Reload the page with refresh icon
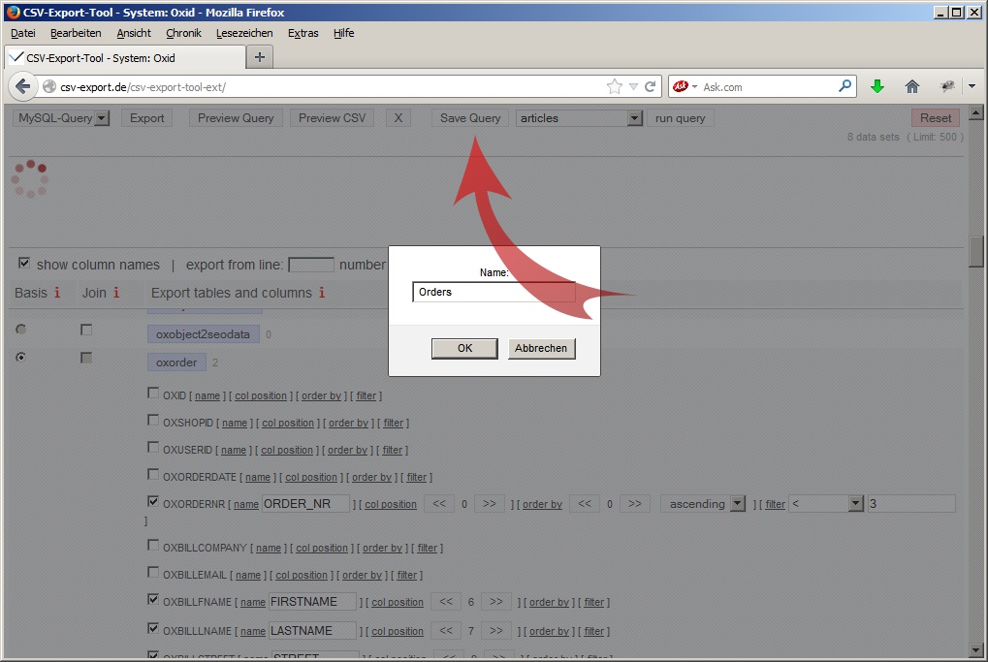This screenshot has height=662, width=988. [651, 86]
